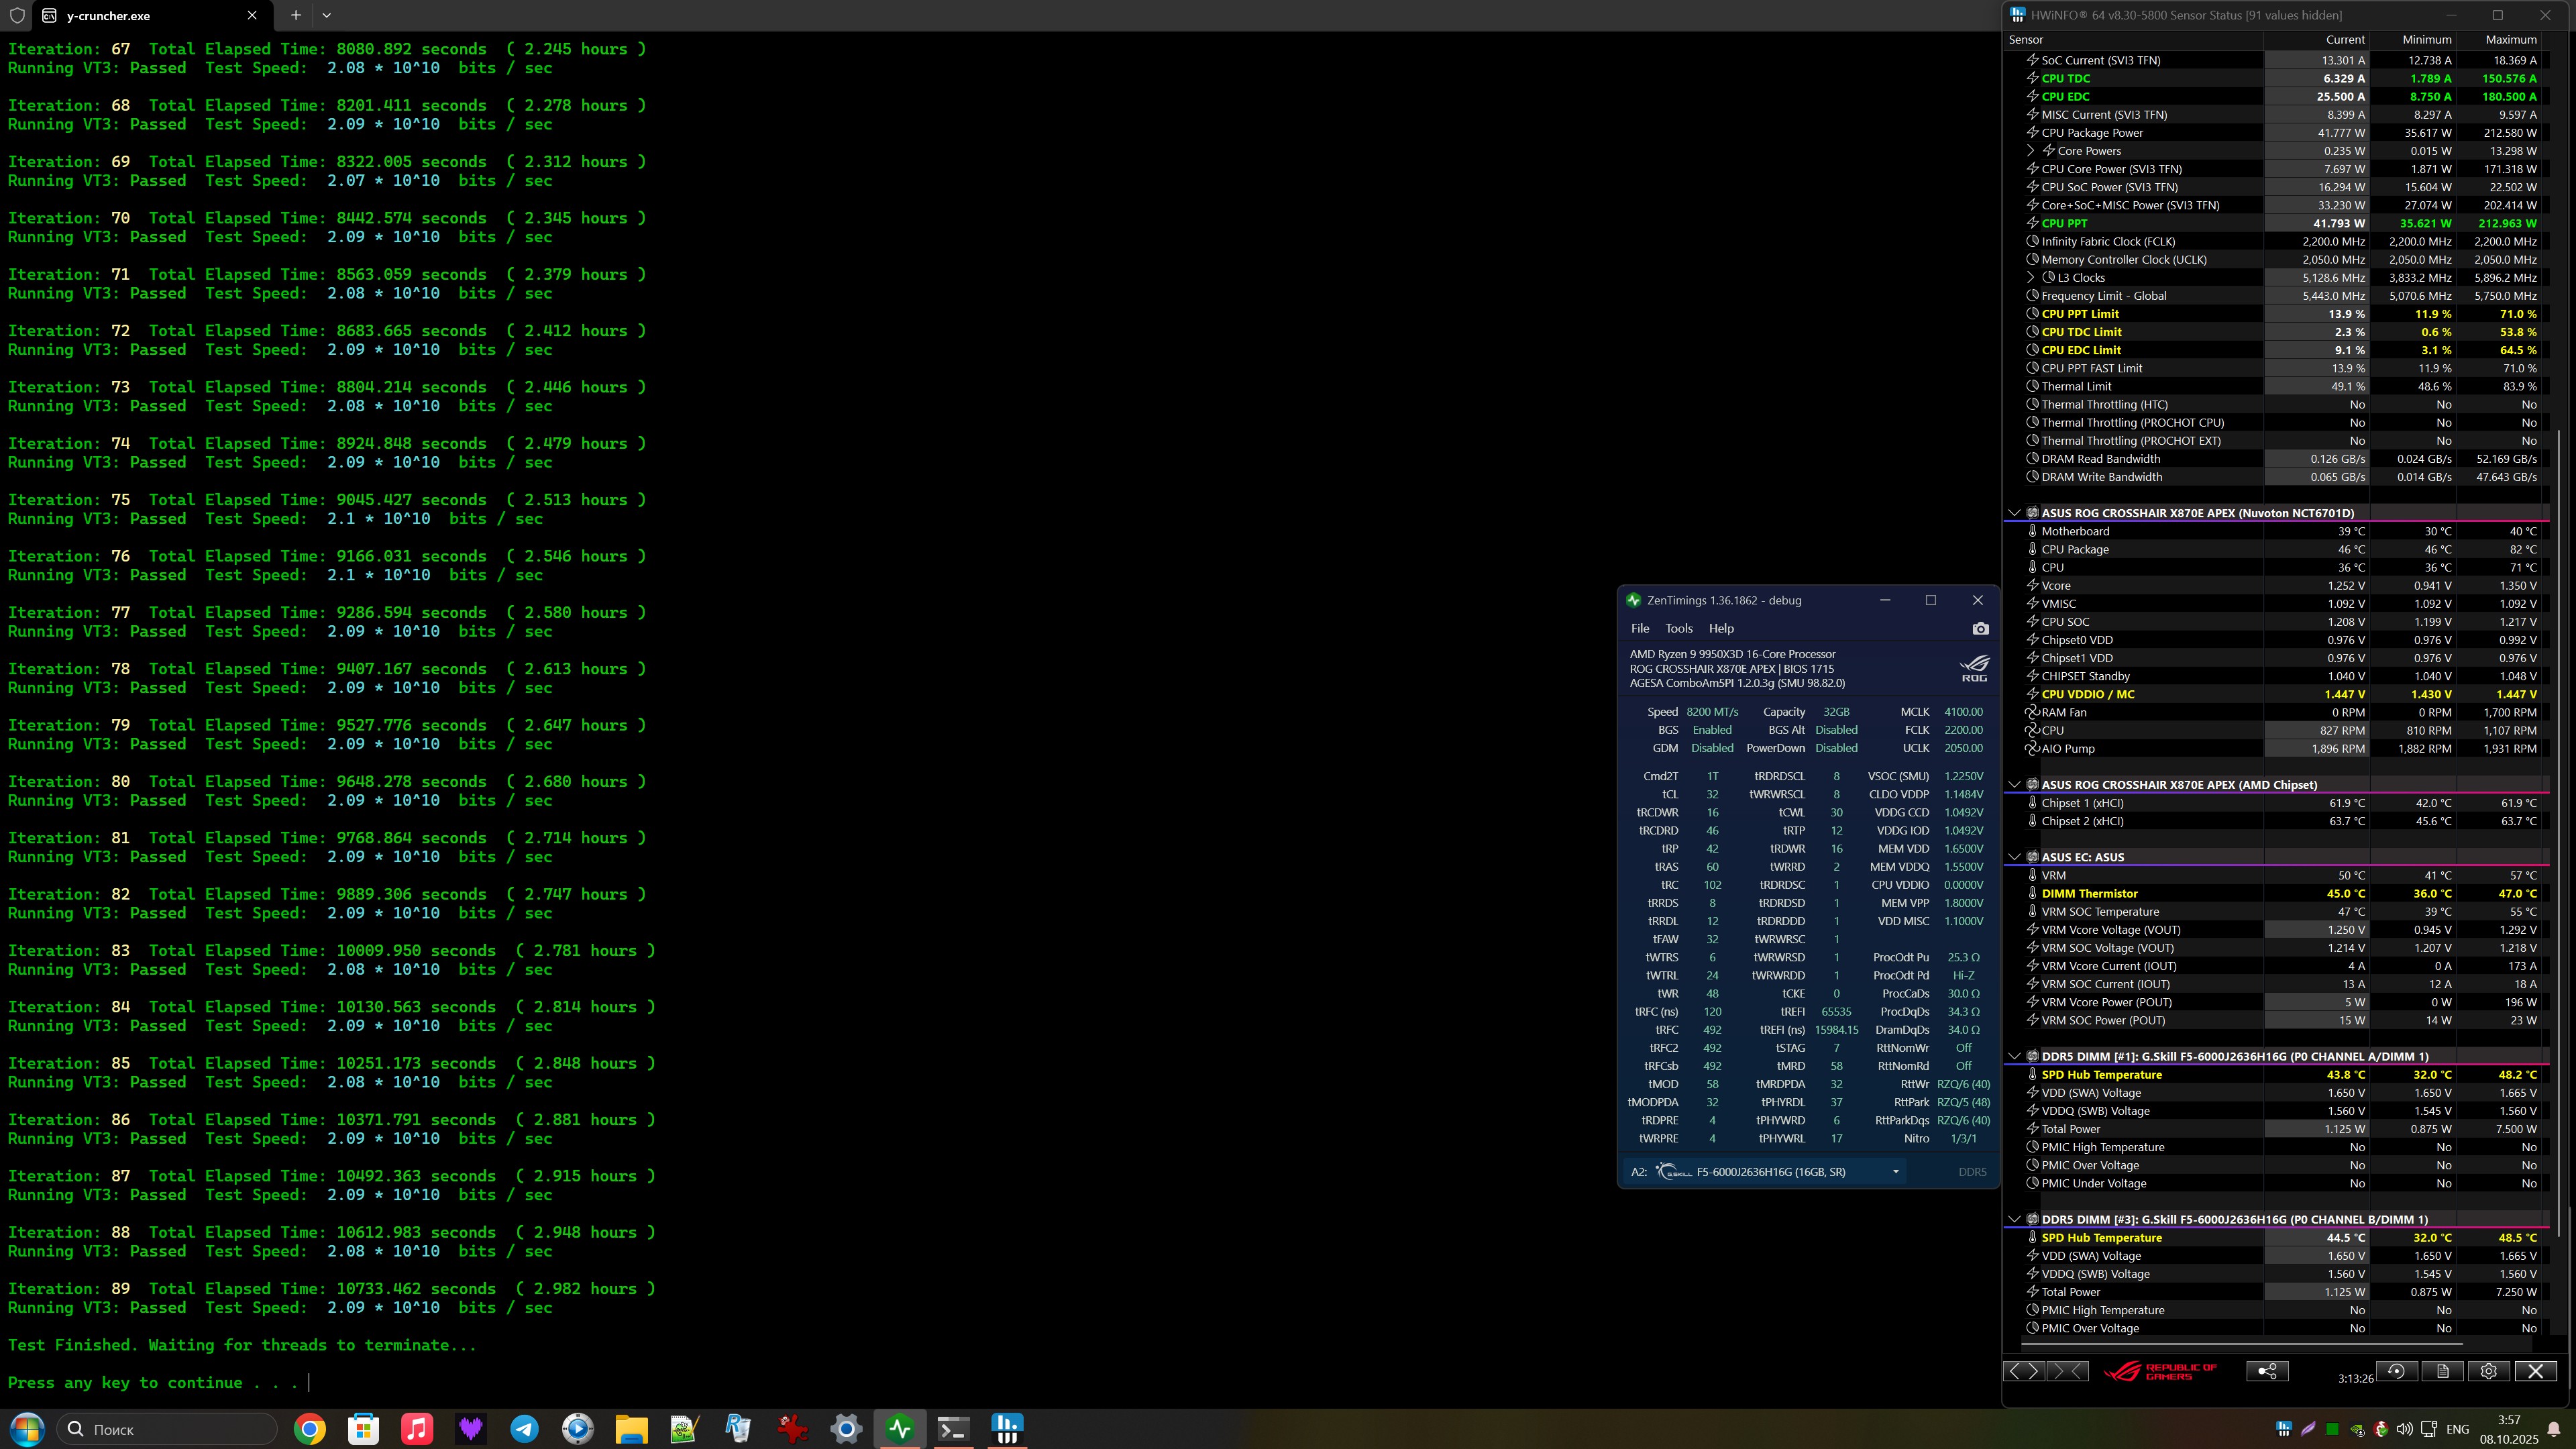
Task: Open the red cat taskbar icon
Action: click(793, 1429)
